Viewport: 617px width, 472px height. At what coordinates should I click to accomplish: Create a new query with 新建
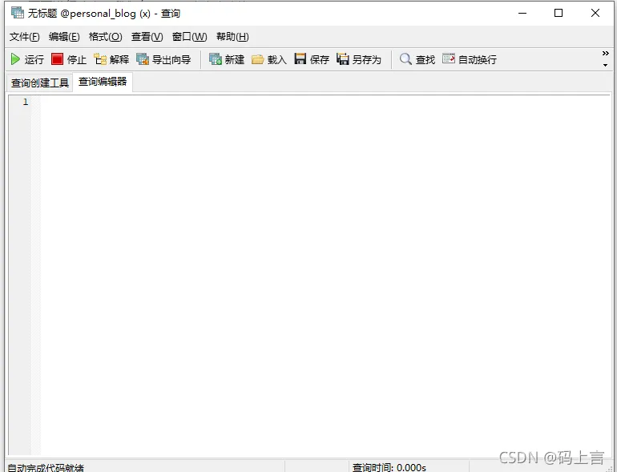tap(227, 59)
